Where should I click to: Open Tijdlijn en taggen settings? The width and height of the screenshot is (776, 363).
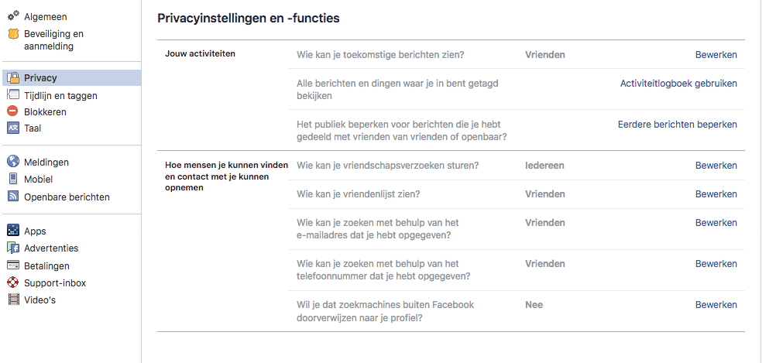pyautogui.click(x=60, y=96)
